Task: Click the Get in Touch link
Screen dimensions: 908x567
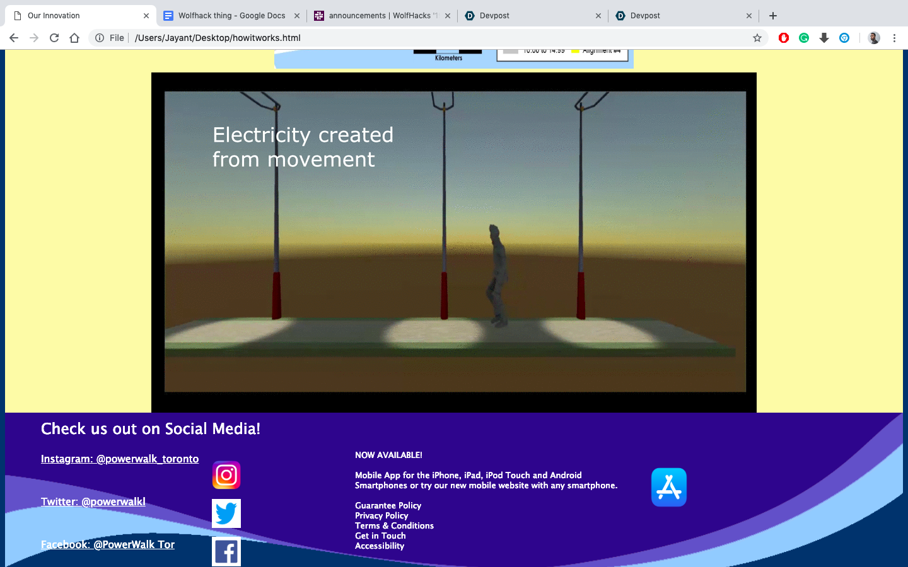Action: coord(380,535)
